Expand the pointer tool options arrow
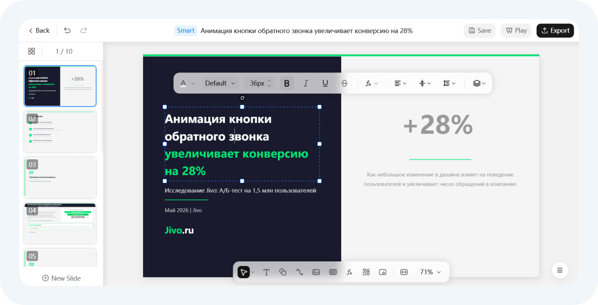The width and height of the screenshot is (598, 305). pos(253,272)
